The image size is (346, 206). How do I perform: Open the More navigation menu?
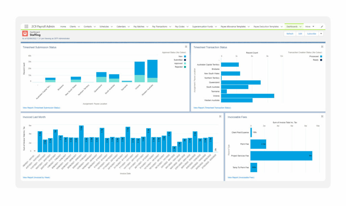(x=310, y=27)
